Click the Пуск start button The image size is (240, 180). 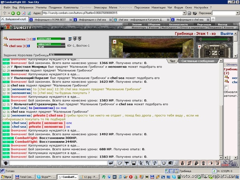coord(6,177)
